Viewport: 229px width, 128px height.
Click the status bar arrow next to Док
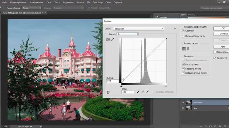pos(41,127)
